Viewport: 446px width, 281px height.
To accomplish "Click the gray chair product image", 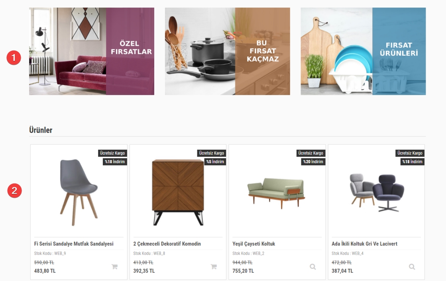I will point(79,192).
